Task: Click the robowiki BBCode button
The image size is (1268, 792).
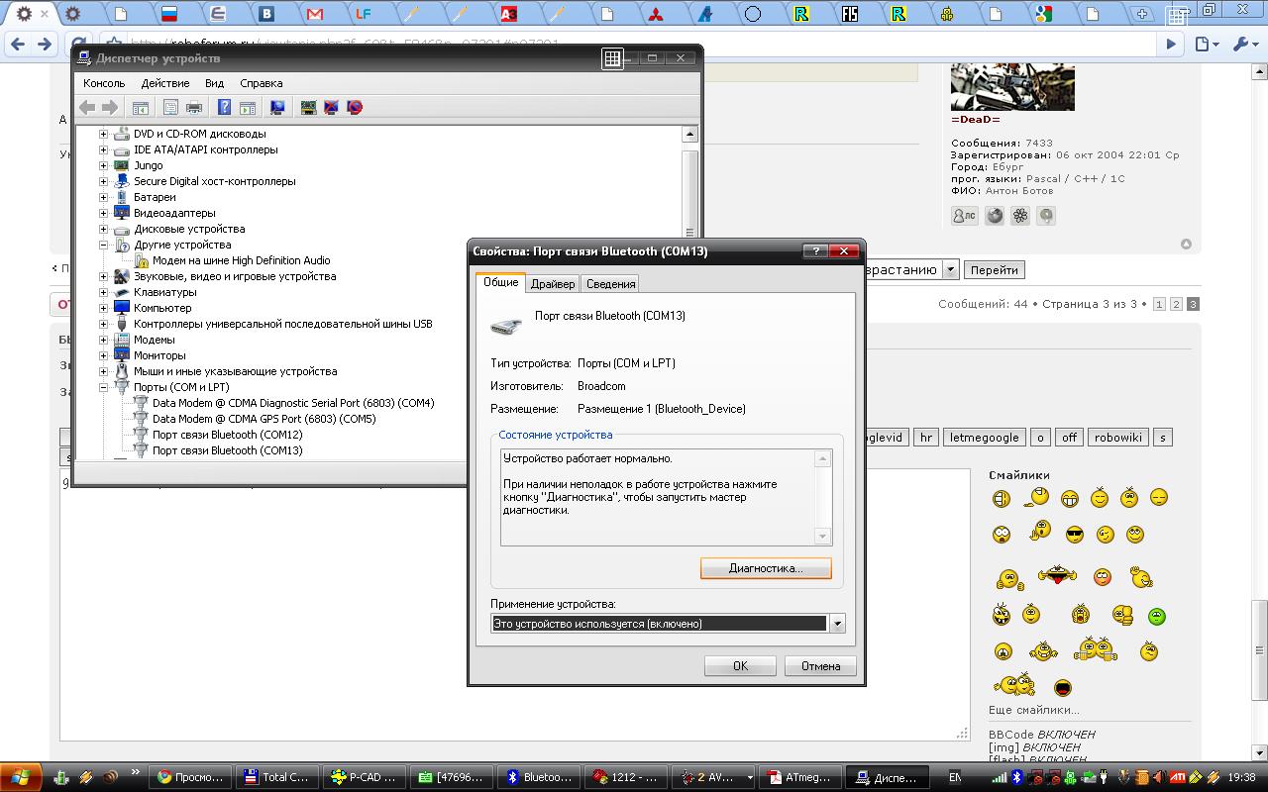Action: pyautogui.click(x=1116, y=438)
